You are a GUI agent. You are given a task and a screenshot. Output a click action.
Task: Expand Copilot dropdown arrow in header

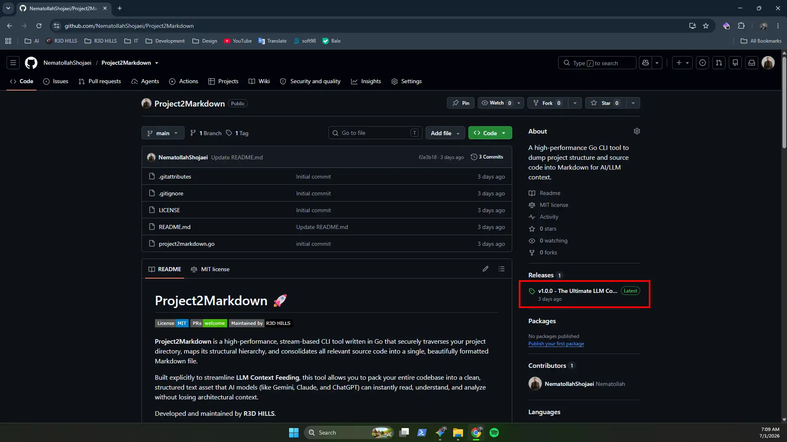click(657, 63)
